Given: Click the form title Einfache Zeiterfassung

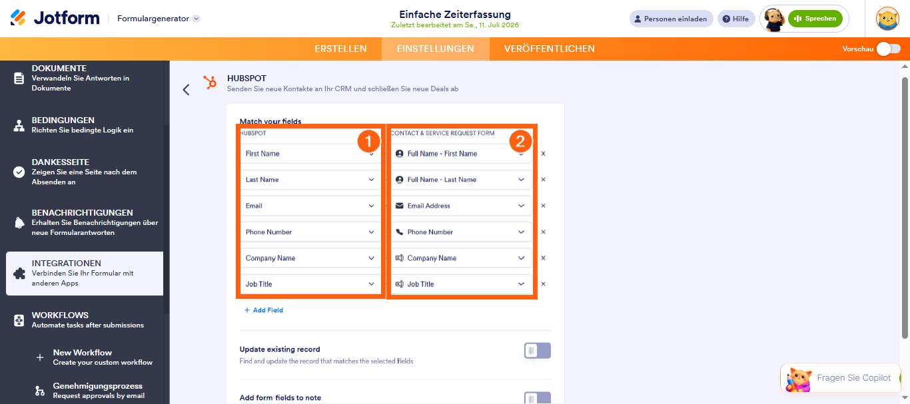Looking at the screenshot, I should pyautogui.click(x=455, y=14).
